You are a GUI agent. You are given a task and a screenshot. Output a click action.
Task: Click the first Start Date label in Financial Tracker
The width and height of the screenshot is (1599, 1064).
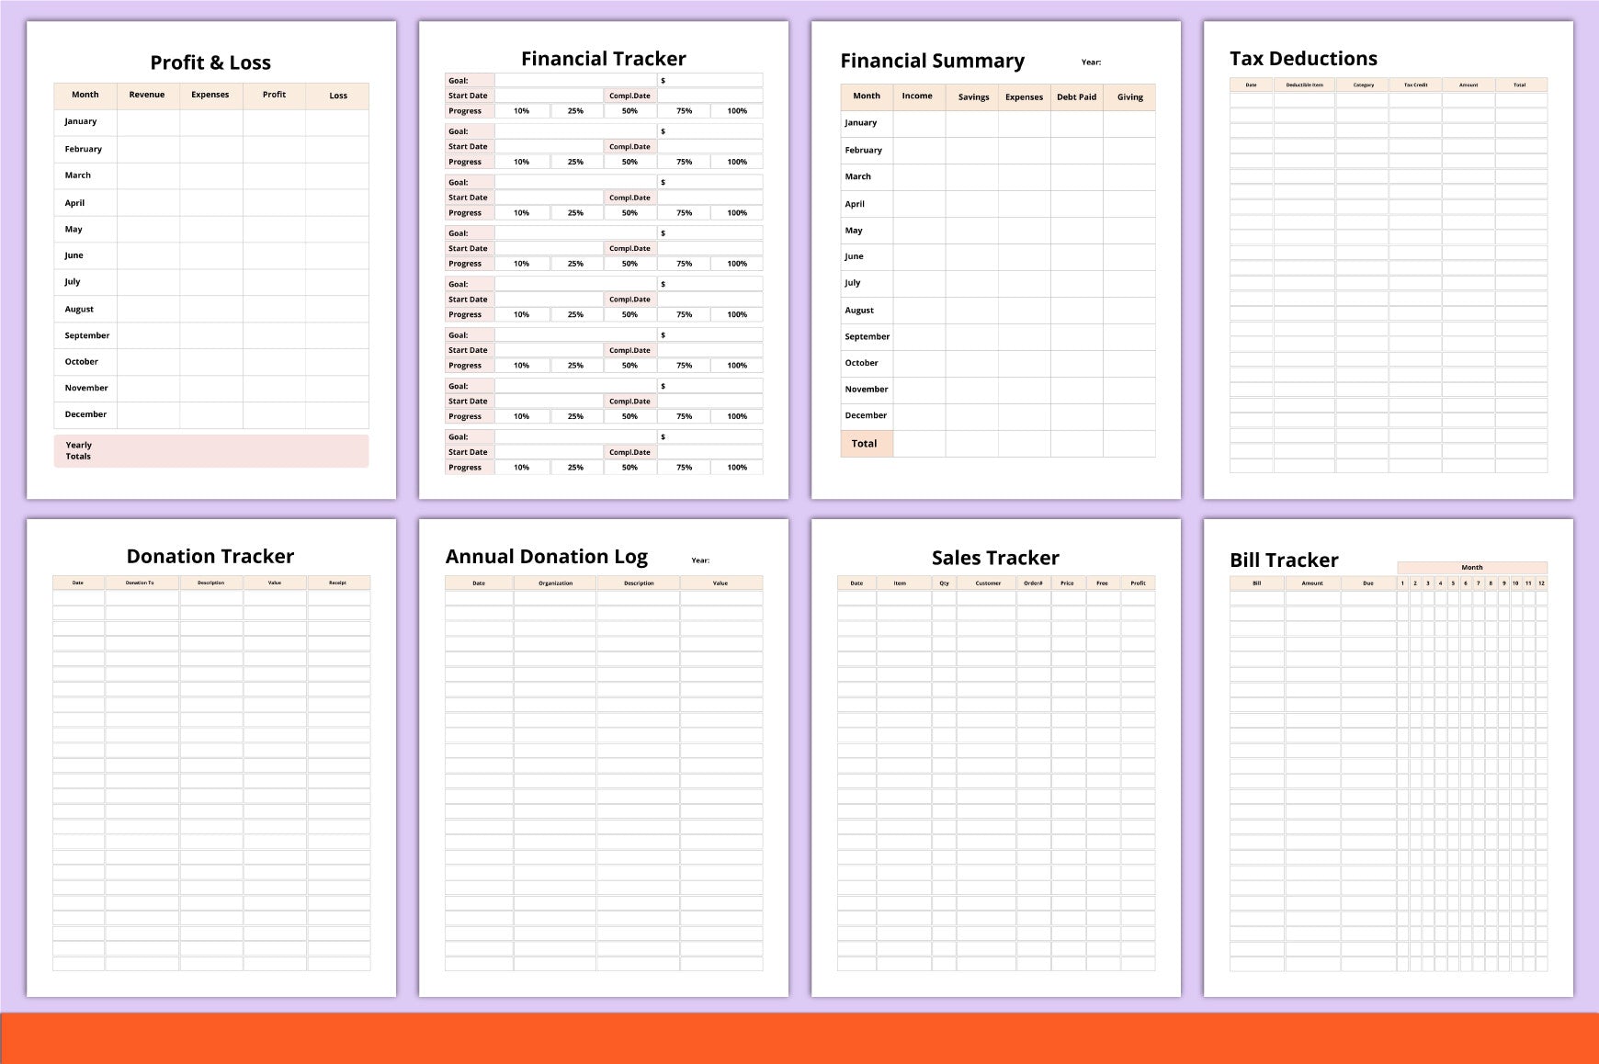coord(469,96)
